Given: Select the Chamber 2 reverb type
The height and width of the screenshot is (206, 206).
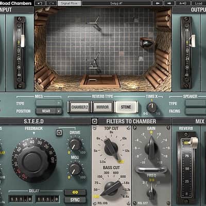Looking at the screenshot, I should [80, 107].
